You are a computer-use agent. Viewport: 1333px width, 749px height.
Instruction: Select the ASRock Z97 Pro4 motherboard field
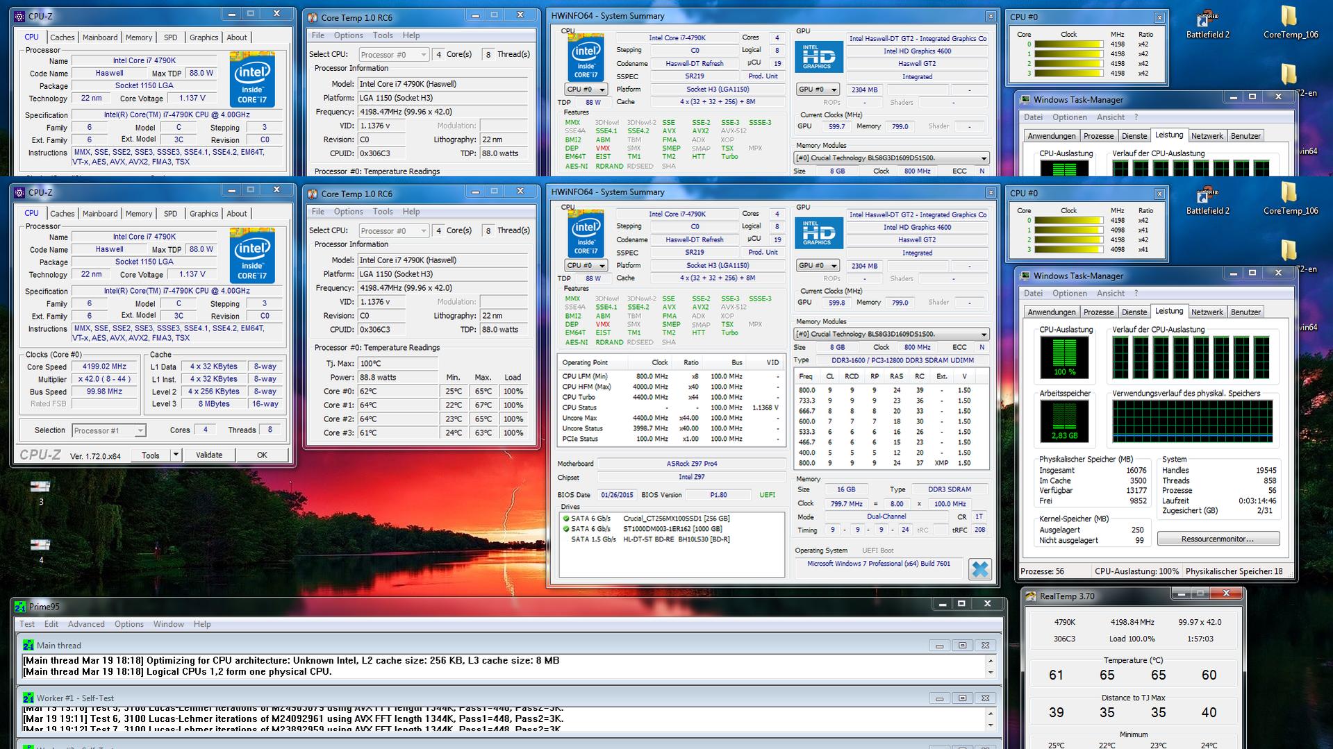691,464
